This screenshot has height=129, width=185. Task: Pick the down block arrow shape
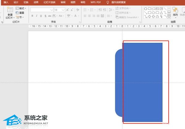(153, 17)
